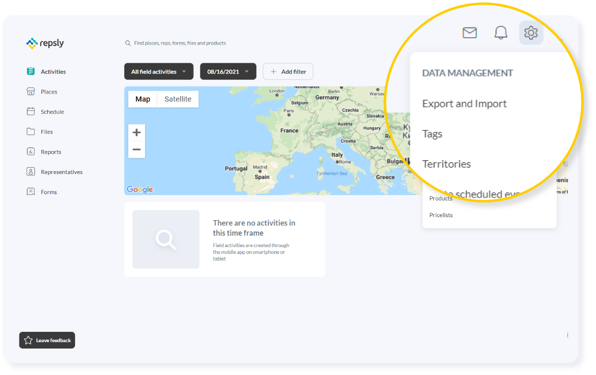
Task: Open Files in the sidebar
Action: [x=47, y=132]
